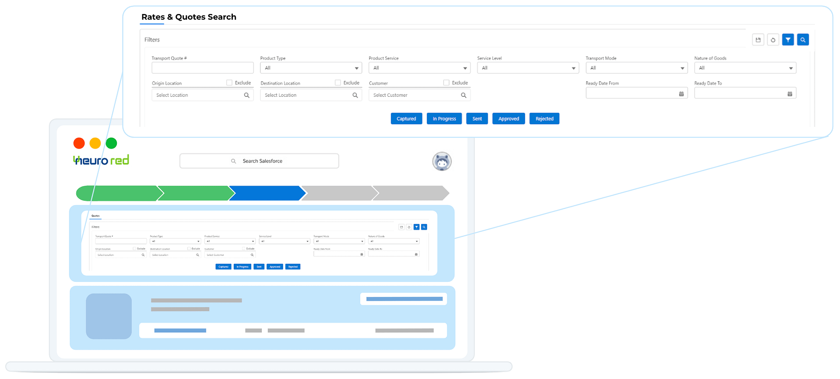Toggle the blue funnel filter icon

(x=788, y=40)
